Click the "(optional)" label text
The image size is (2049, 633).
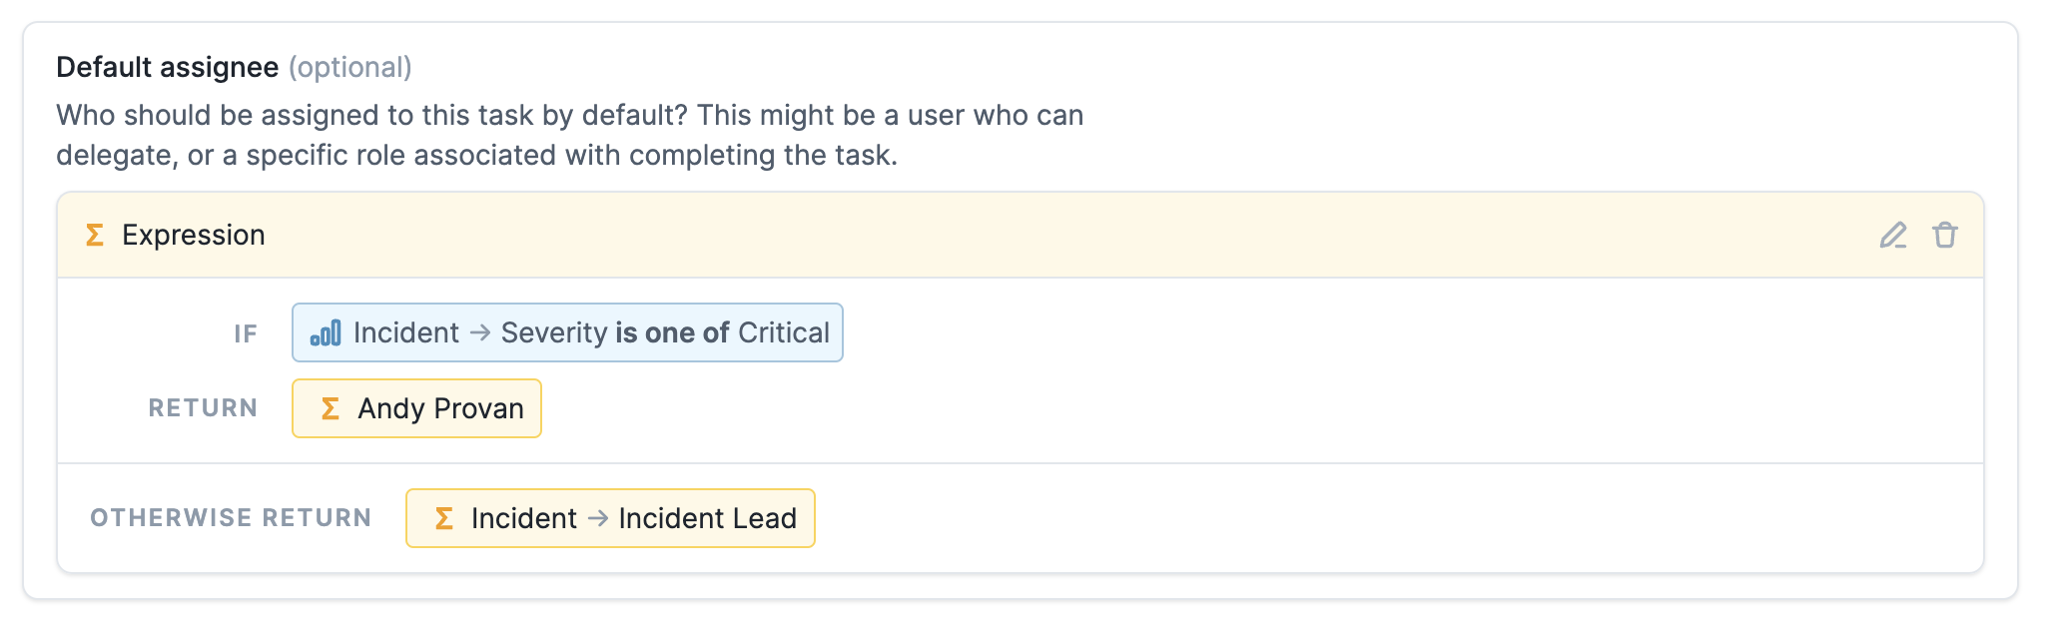(x=350, y=67)
